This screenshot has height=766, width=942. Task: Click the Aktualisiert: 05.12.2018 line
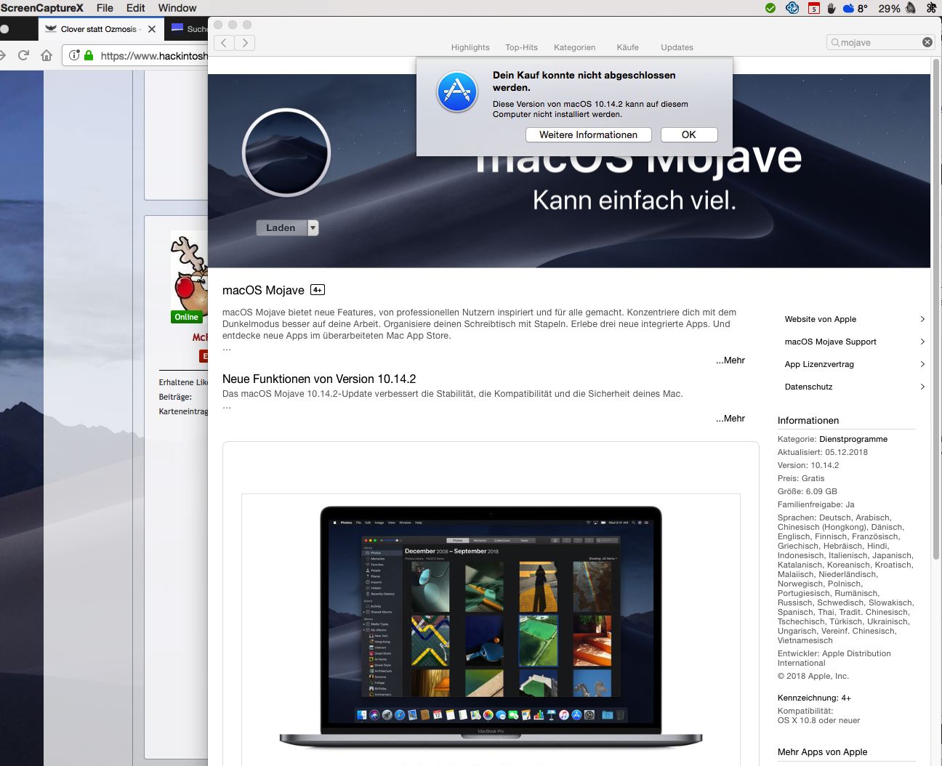pos(823,452)
